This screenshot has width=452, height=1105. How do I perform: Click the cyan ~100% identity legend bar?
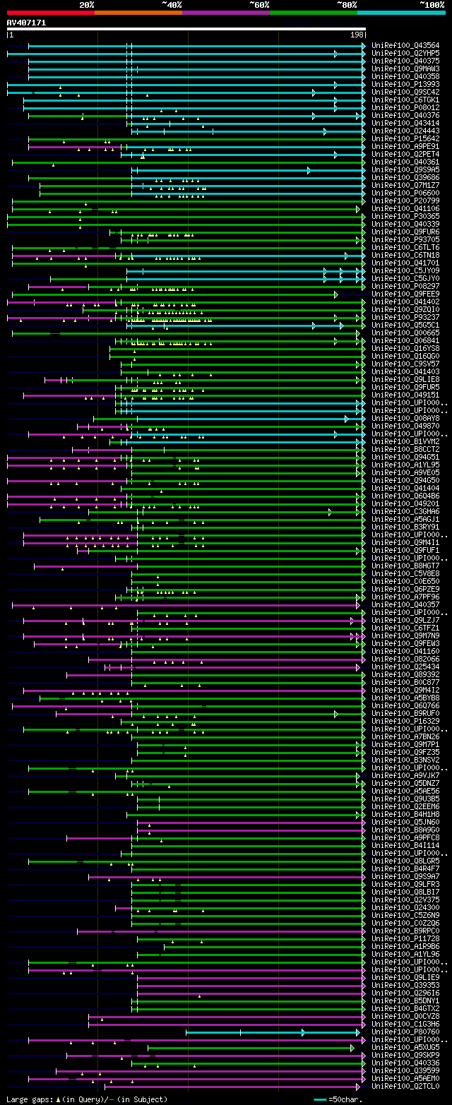[401, 13]
